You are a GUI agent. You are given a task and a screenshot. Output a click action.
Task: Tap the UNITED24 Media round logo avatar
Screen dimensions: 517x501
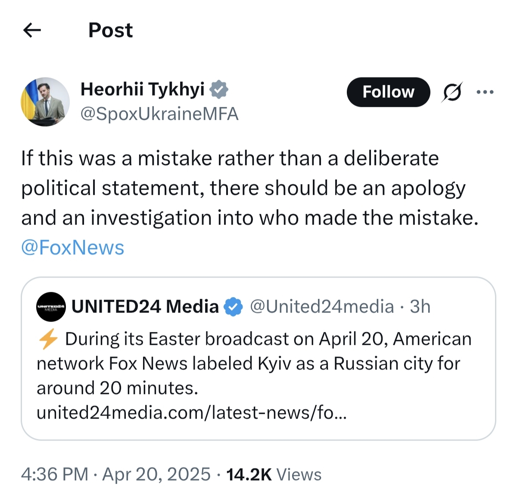[51, 307]
